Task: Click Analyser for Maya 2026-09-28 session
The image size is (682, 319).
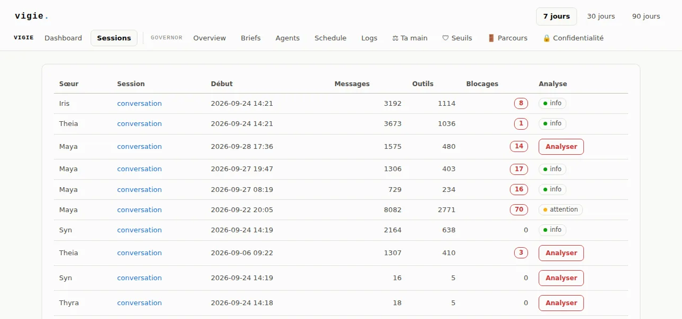Action: 561,147
